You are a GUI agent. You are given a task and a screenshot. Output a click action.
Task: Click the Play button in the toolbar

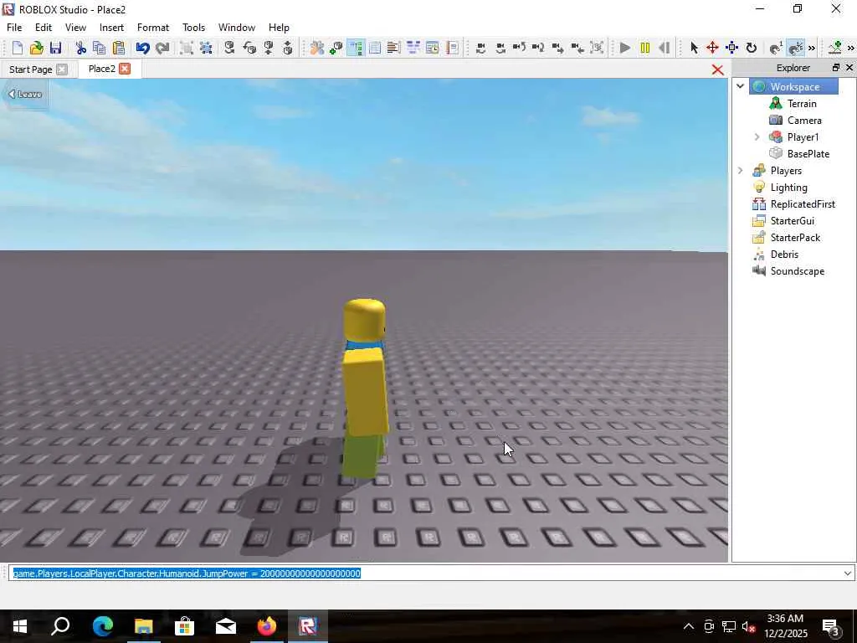point(625,48)
